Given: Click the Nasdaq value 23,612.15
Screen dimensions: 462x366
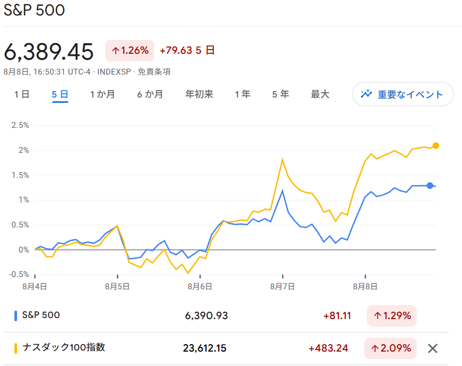Looking at the screenshot, I should 205,348.
